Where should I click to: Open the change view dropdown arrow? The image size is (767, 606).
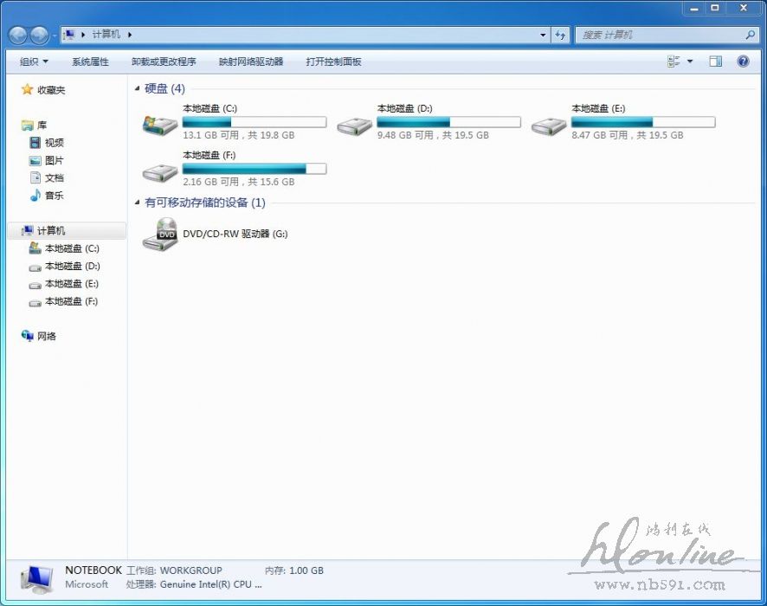click(690, 61)
